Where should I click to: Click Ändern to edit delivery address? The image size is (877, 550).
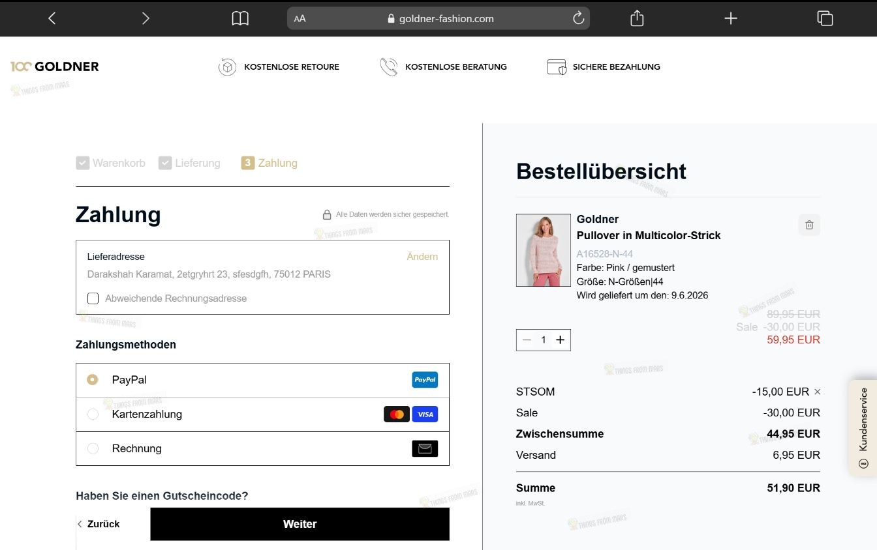422,257
